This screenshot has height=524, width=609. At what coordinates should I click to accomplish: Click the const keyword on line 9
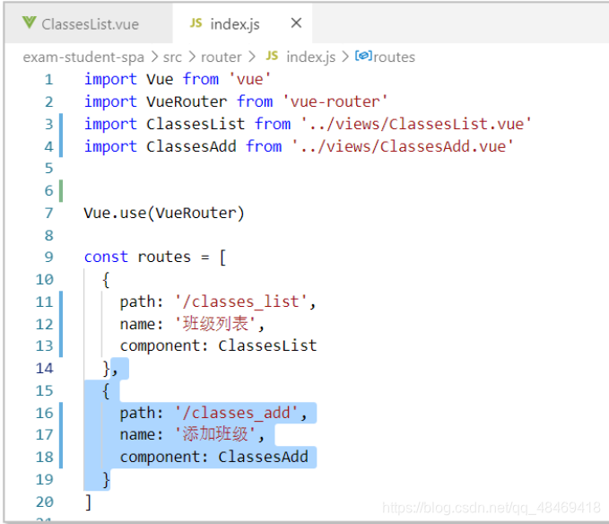(106, 257)
